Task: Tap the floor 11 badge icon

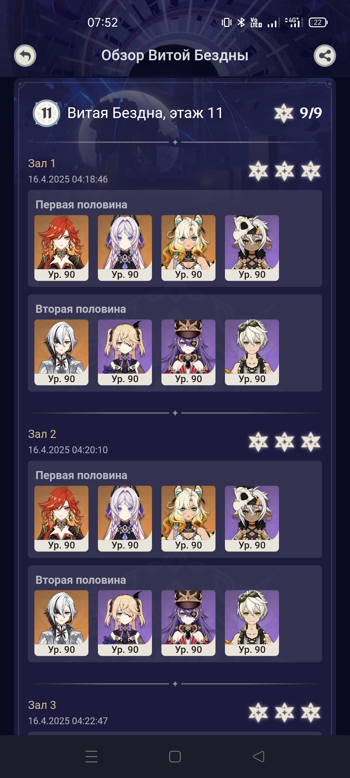Action: point(46,113)
